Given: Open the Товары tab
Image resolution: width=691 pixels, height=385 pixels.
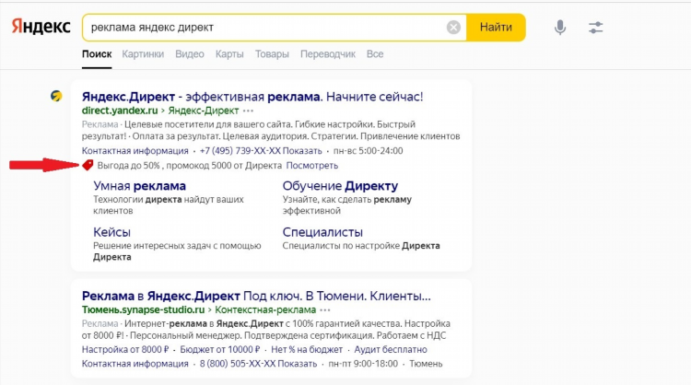Looking at the screenshot, I should click(x=272, y=54).
